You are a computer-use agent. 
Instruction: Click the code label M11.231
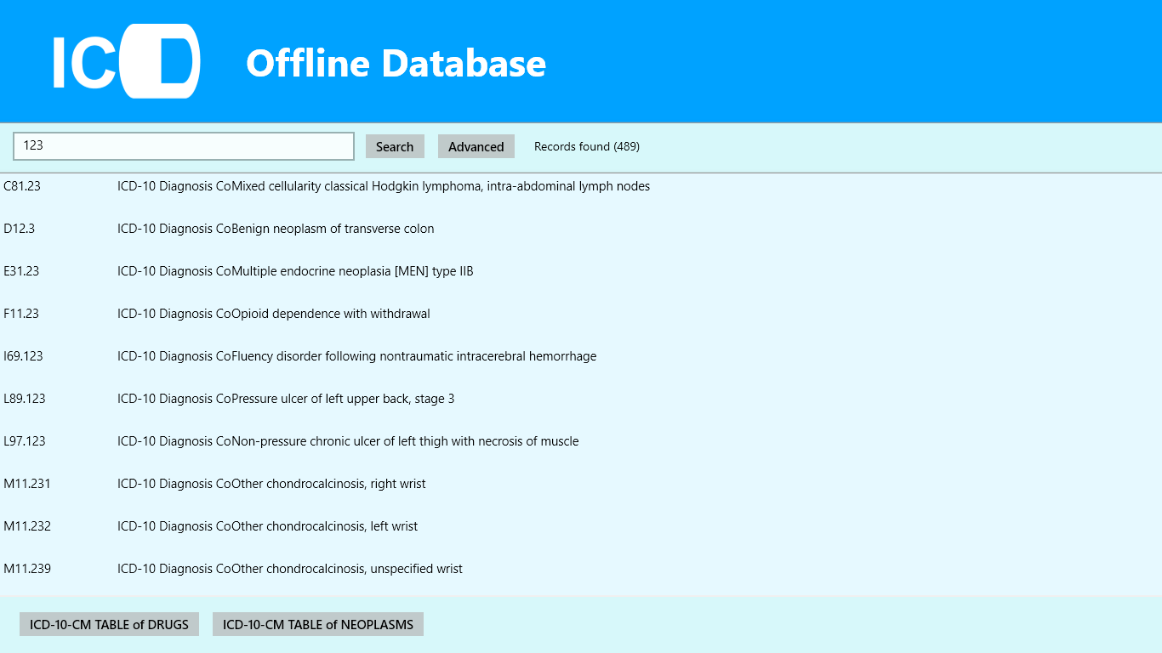(27, 483)
